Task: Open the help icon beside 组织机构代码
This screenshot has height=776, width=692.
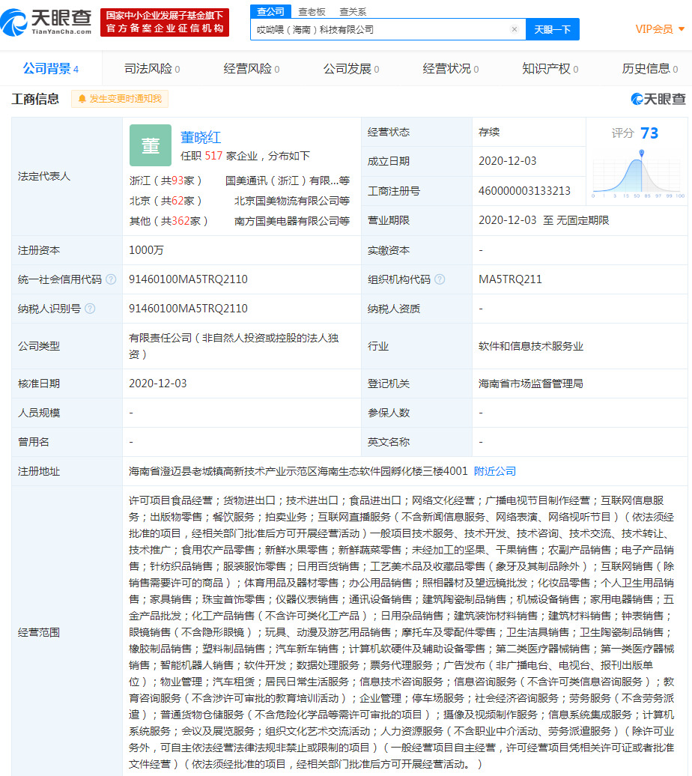Action: tap(440, 279)
